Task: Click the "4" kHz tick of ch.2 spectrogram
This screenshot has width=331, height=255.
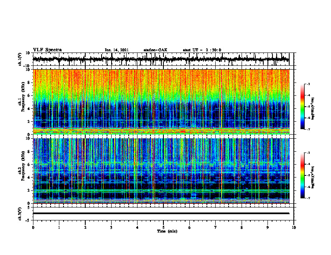Action: tap(29, 177)
